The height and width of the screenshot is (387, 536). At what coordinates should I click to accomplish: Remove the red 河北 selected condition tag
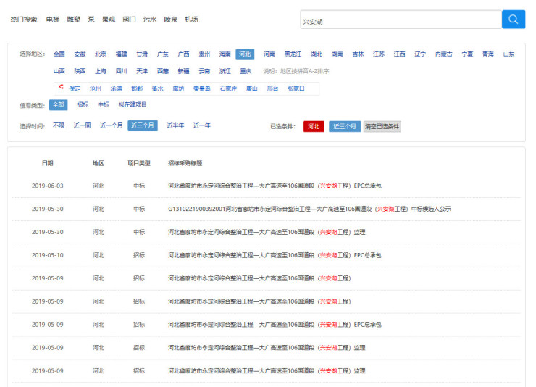[x=314, y=126]
